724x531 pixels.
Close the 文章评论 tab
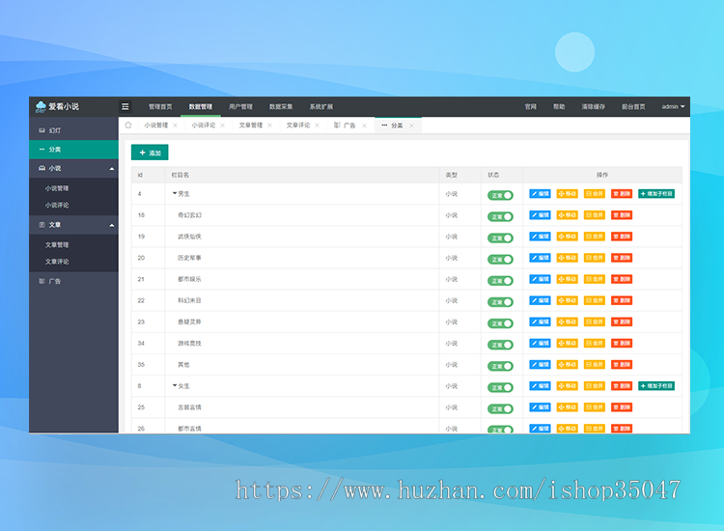tap(318, 126)
